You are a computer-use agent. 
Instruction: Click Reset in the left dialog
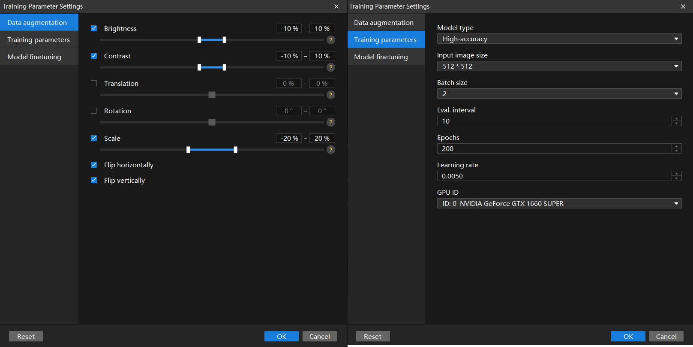coord(26,336)
